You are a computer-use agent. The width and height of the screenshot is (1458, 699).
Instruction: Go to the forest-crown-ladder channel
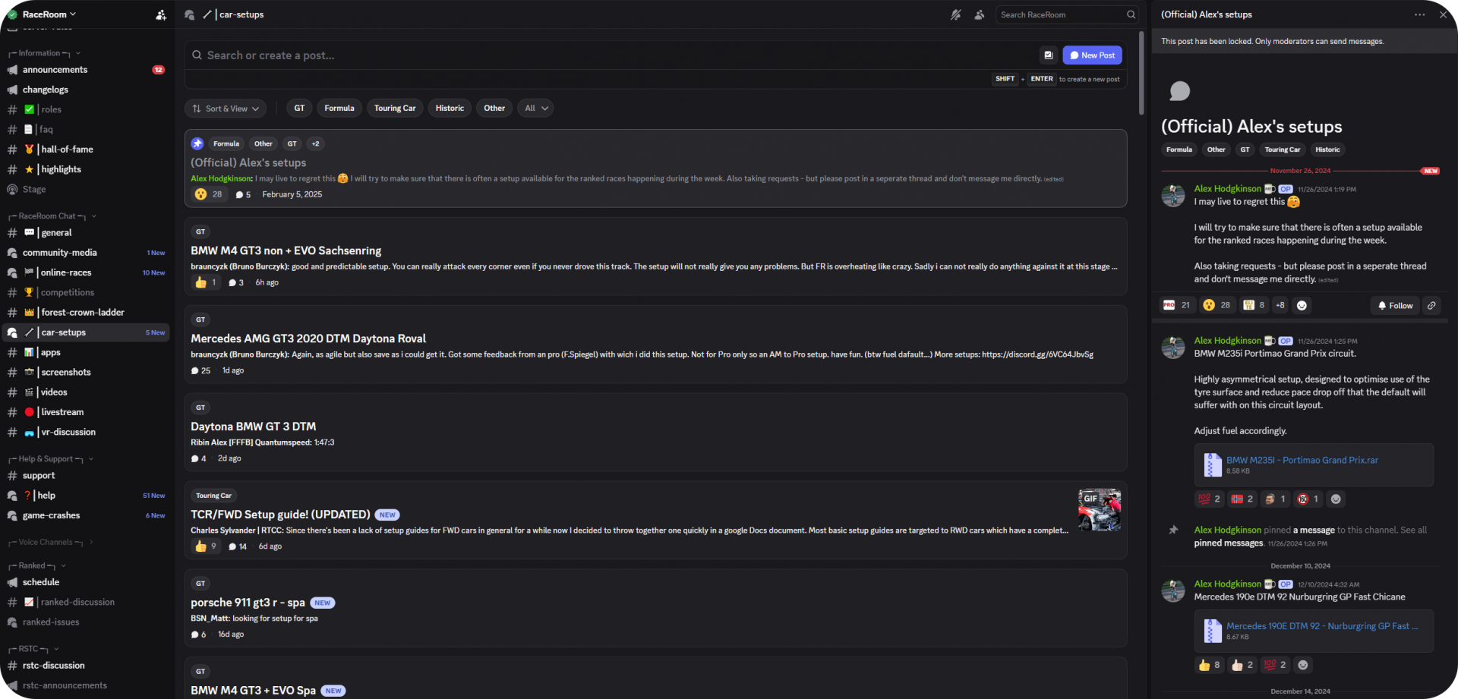pyautogui.click(x=87, y=313)
